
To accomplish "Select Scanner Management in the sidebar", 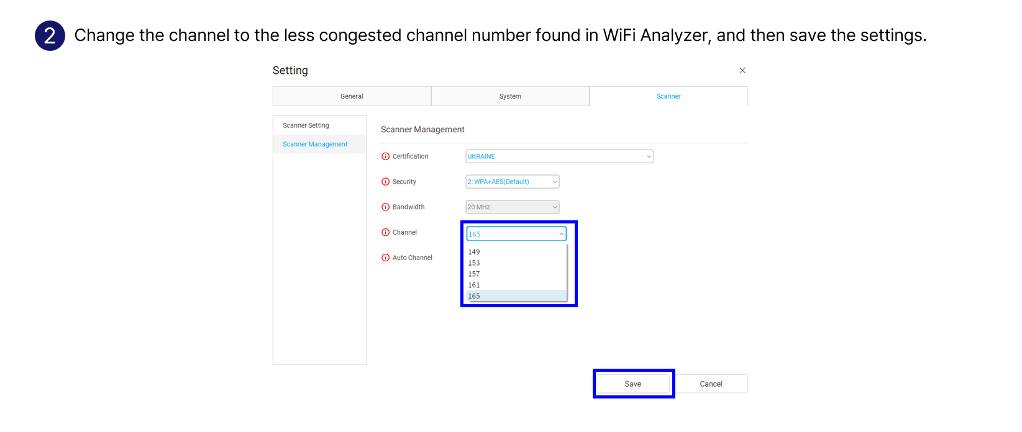I will pyautogui.click(x=315, y=144).
